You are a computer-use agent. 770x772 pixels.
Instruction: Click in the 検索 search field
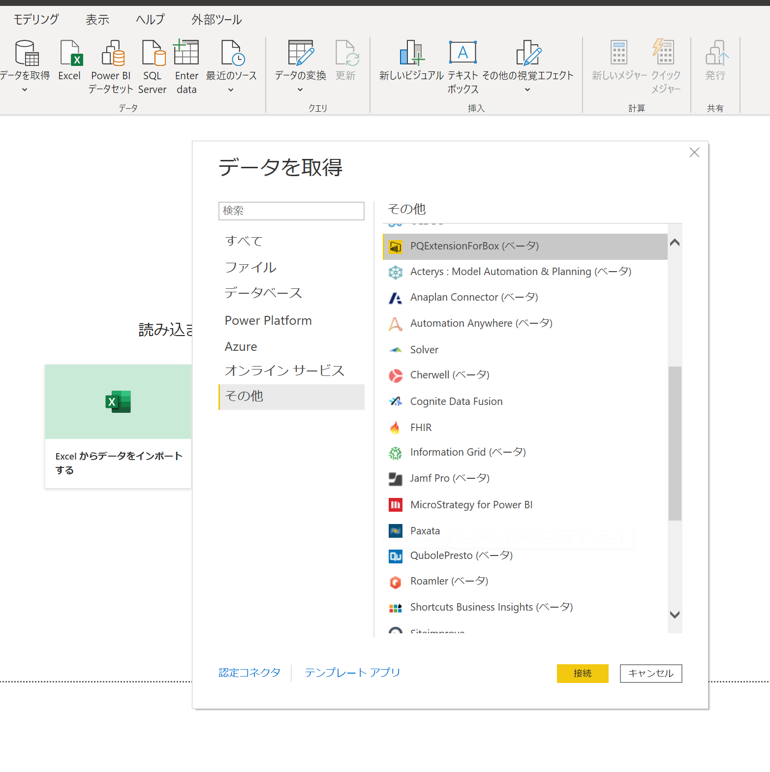291,211
